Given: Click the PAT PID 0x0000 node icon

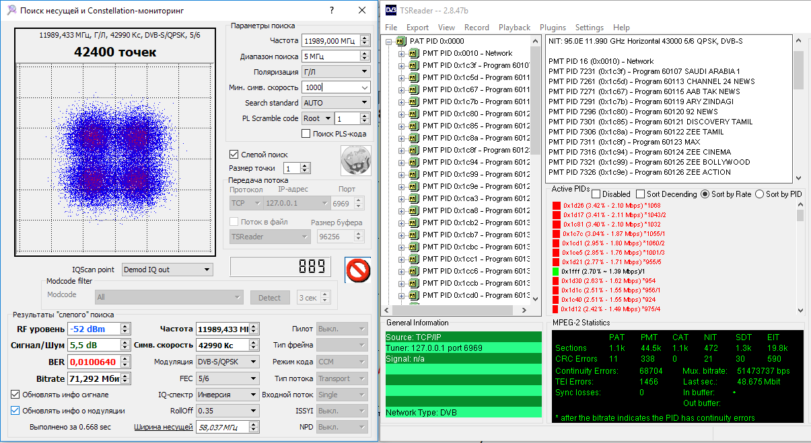Looking at the screenshot, I should click(x=402, y=41).
